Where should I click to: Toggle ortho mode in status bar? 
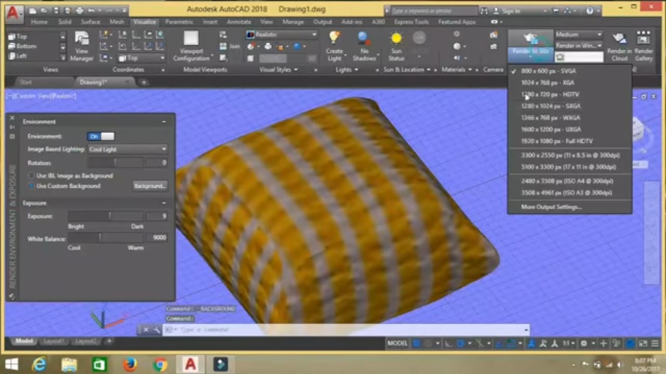[x=448, y=343]
